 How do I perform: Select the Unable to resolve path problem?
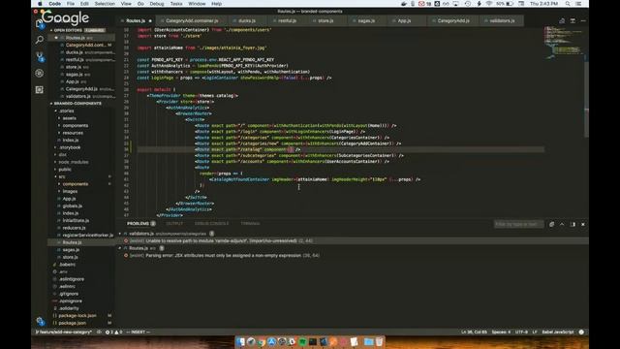pos(221,240)
